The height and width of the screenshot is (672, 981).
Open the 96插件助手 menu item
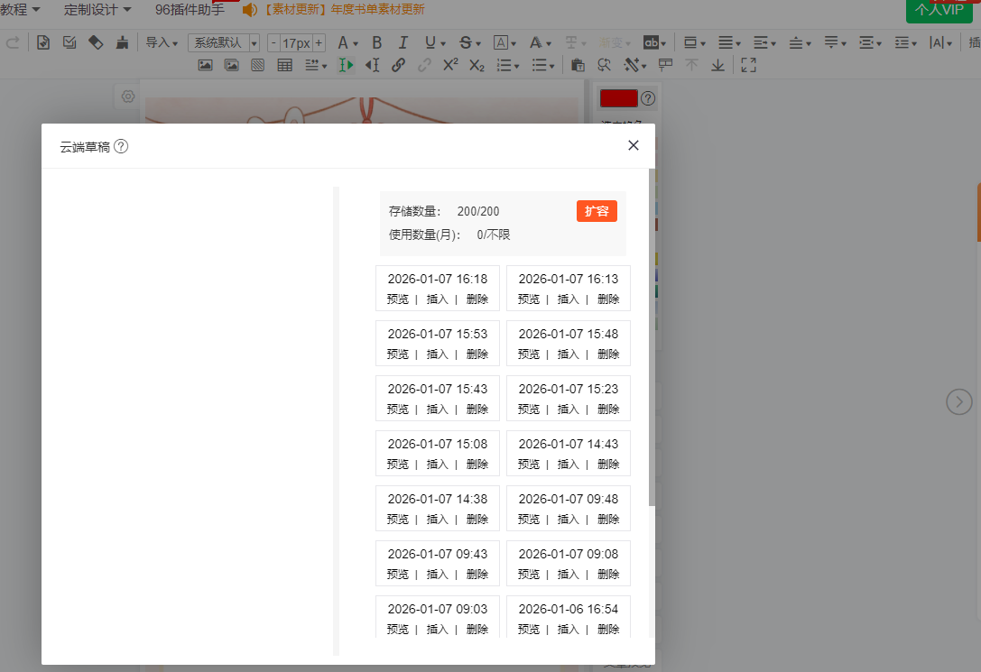tap(190, 9)
